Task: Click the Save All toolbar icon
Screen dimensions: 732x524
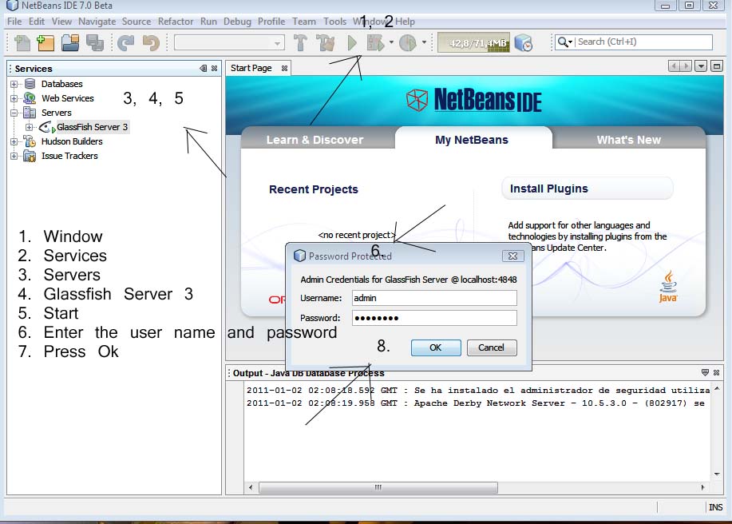Action: 95,43
